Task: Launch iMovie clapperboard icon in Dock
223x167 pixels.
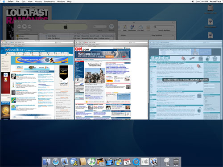Action: coord(109,162)
